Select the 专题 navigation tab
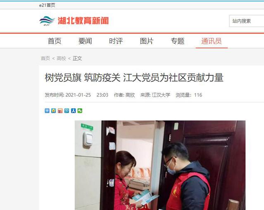The width and height of the screenshot is (264, 210). point(178,41)
